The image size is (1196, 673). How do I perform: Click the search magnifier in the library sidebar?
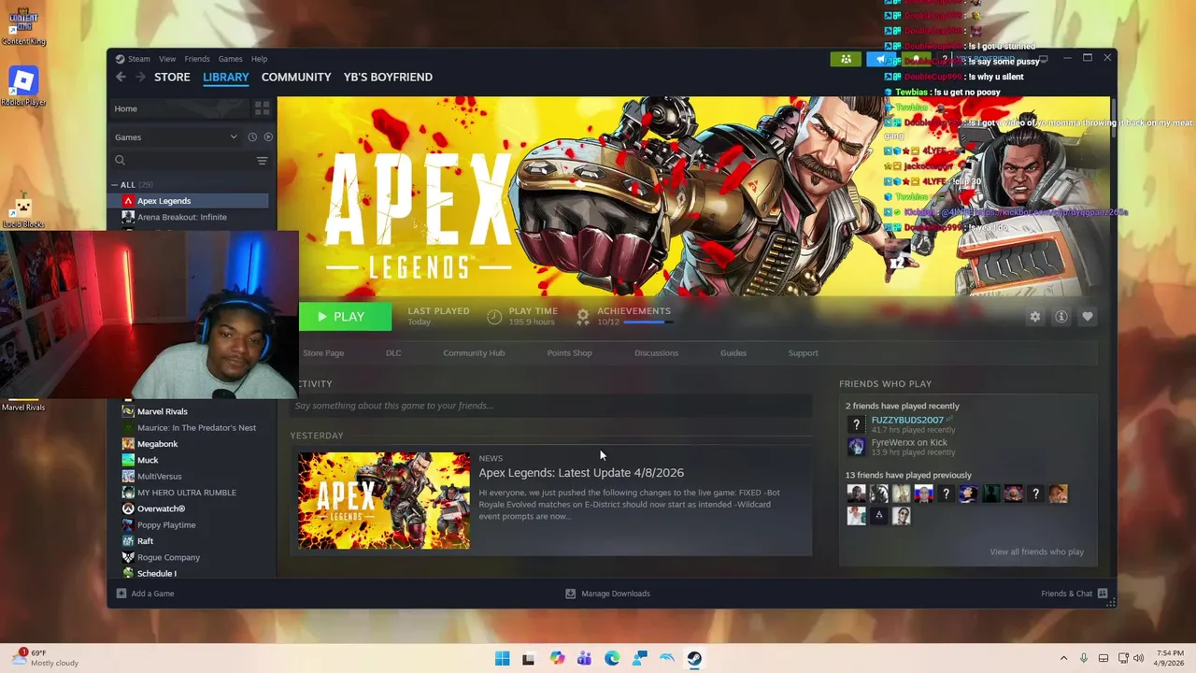pos(121,161)
